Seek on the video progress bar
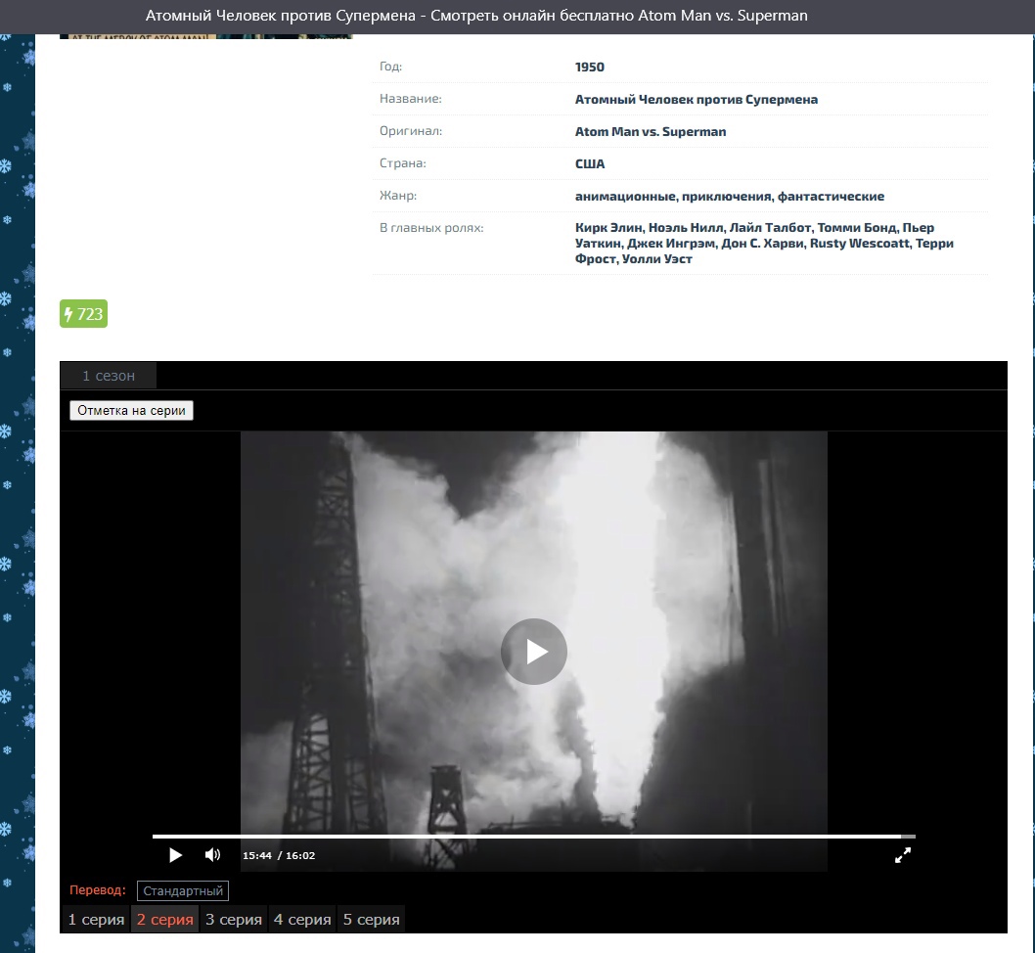The image size is (1035, 953). pos(533,837)
